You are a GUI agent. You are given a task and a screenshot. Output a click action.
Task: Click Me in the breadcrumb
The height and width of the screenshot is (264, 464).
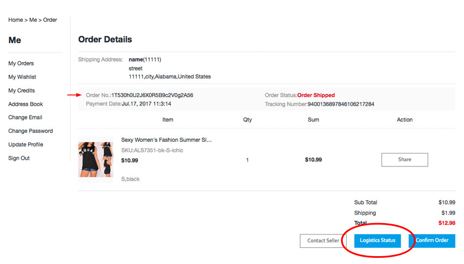pyautogui.click(x=33, y=20)
